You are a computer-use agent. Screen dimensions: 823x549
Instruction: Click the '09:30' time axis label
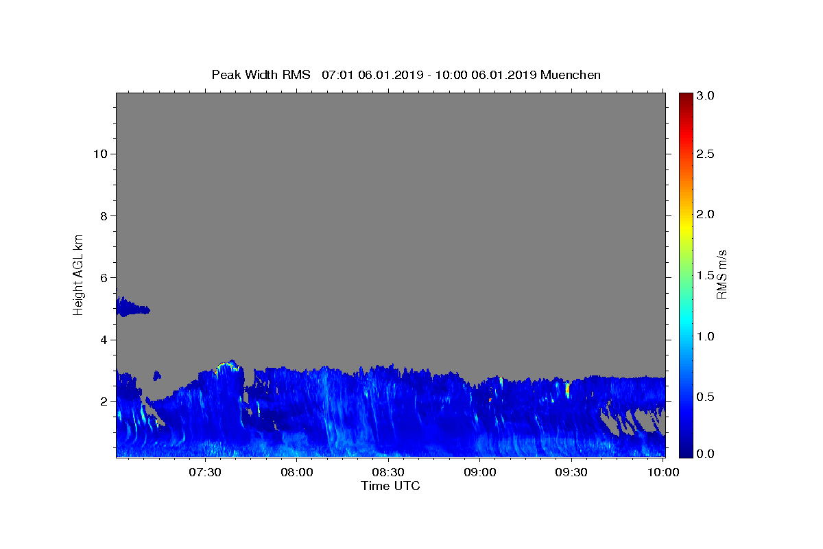click(x=571, y=472)
